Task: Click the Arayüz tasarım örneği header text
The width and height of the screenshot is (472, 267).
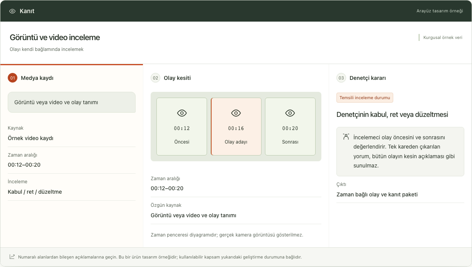Action: [x=440, y=11]
